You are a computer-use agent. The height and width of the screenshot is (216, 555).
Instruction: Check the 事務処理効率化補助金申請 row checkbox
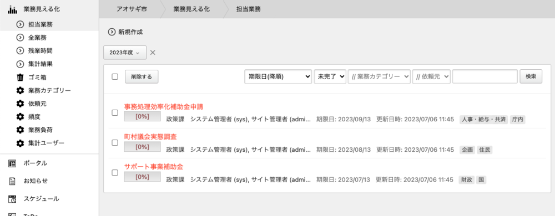115,112
